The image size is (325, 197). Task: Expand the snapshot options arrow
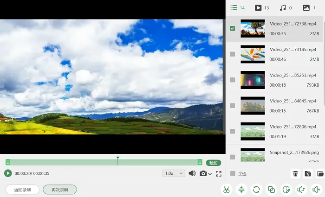click(210, 174)
